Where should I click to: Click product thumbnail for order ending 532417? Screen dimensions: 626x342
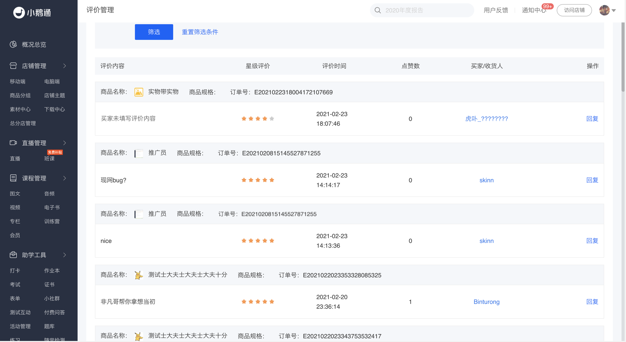coord(139,336)
